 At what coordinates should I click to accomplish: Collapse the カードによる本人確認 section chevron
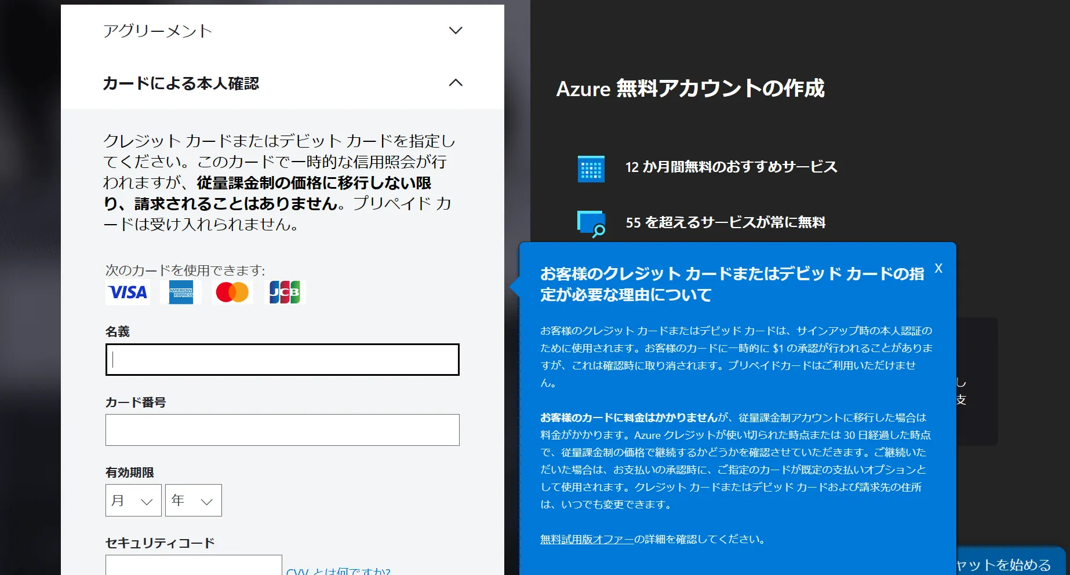click(x=456, y=83)
